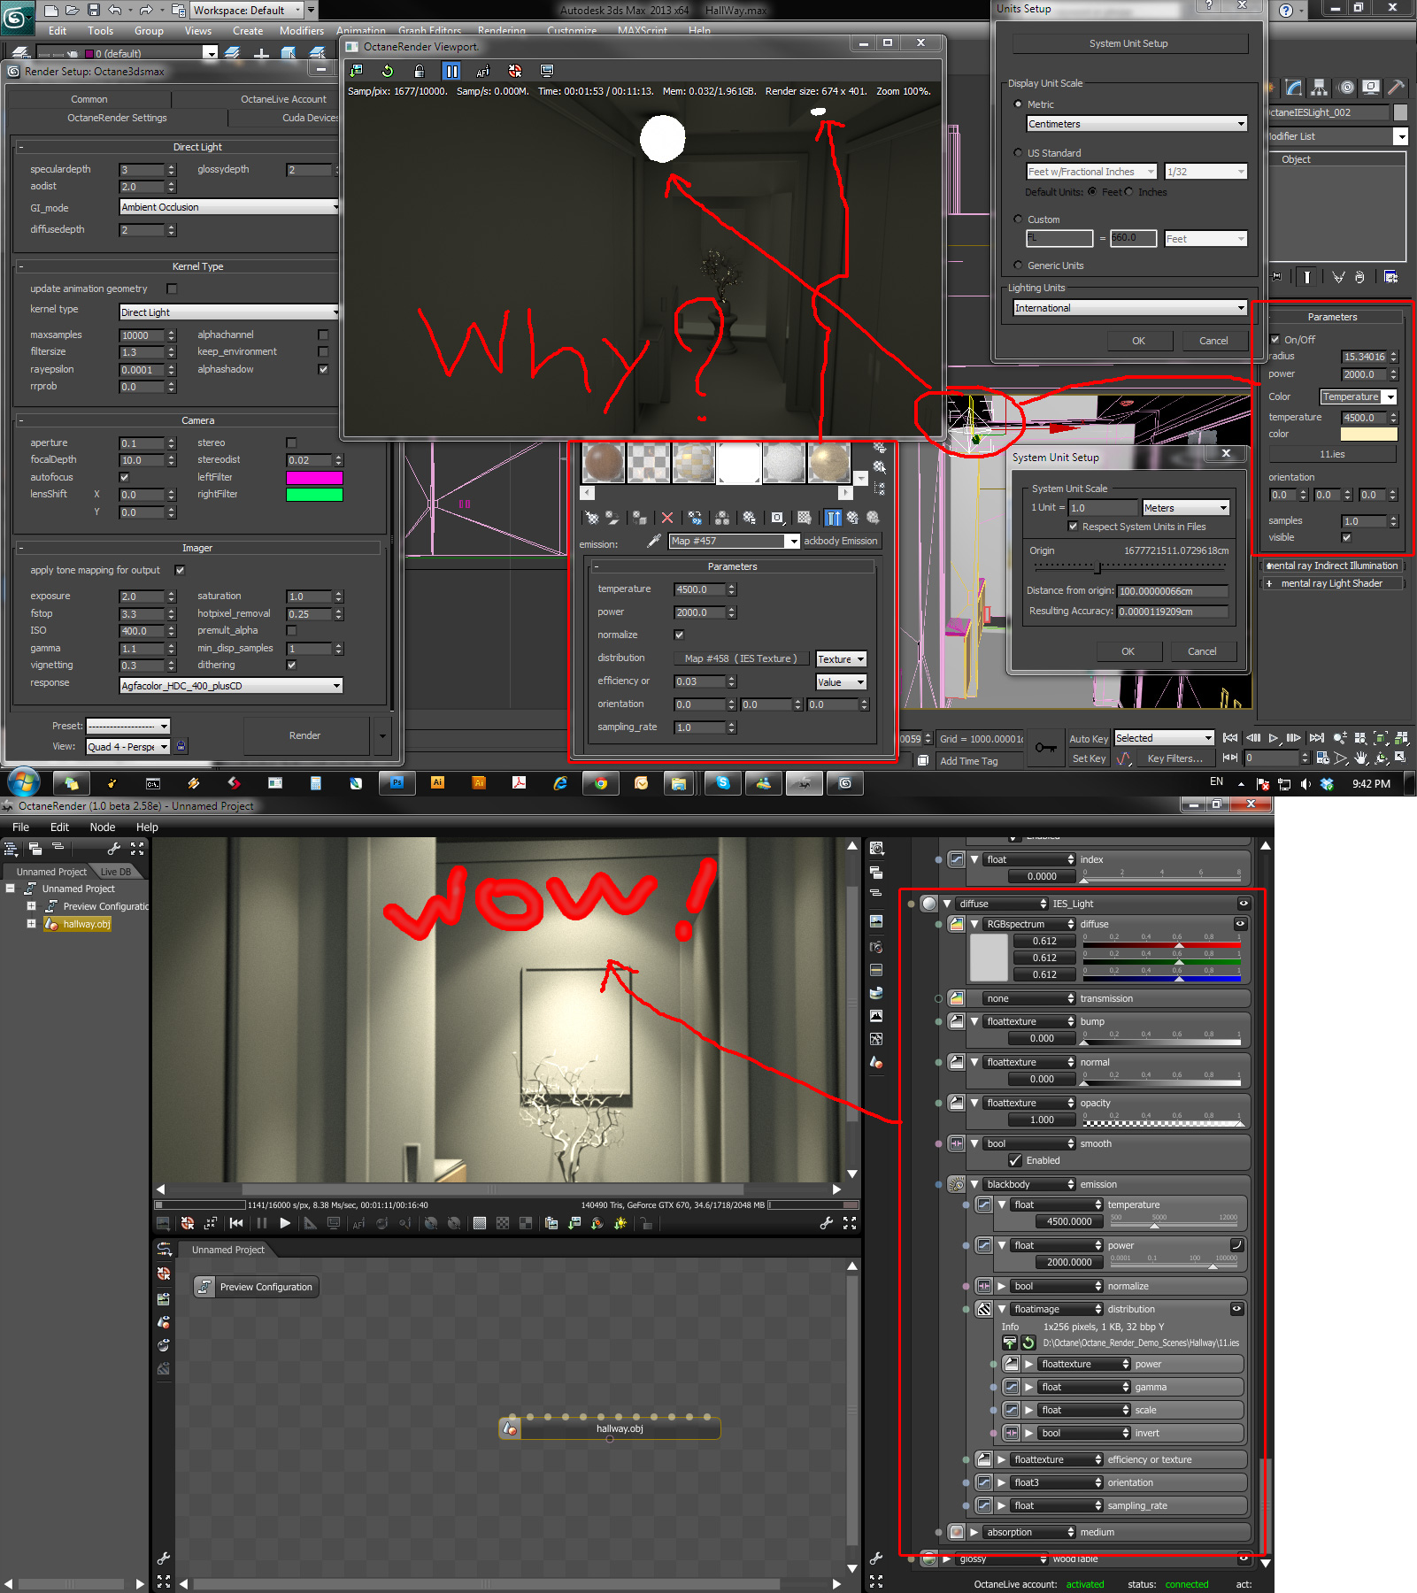
Task: Toggle Respect System Units in Files checkbox
Action: click(1073, 527)
